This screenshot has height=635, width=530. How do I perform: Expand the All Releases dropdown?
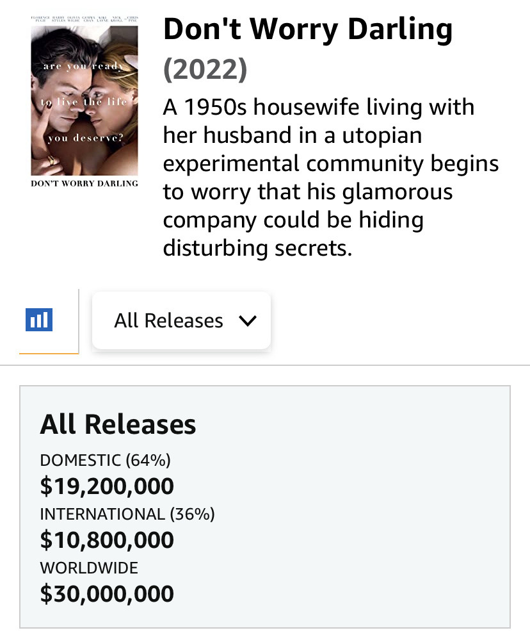coord(181,320)
